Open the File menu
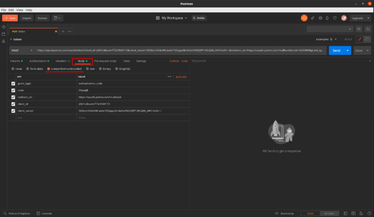Screen dimensions: 374x217 (x=4, y=10)
